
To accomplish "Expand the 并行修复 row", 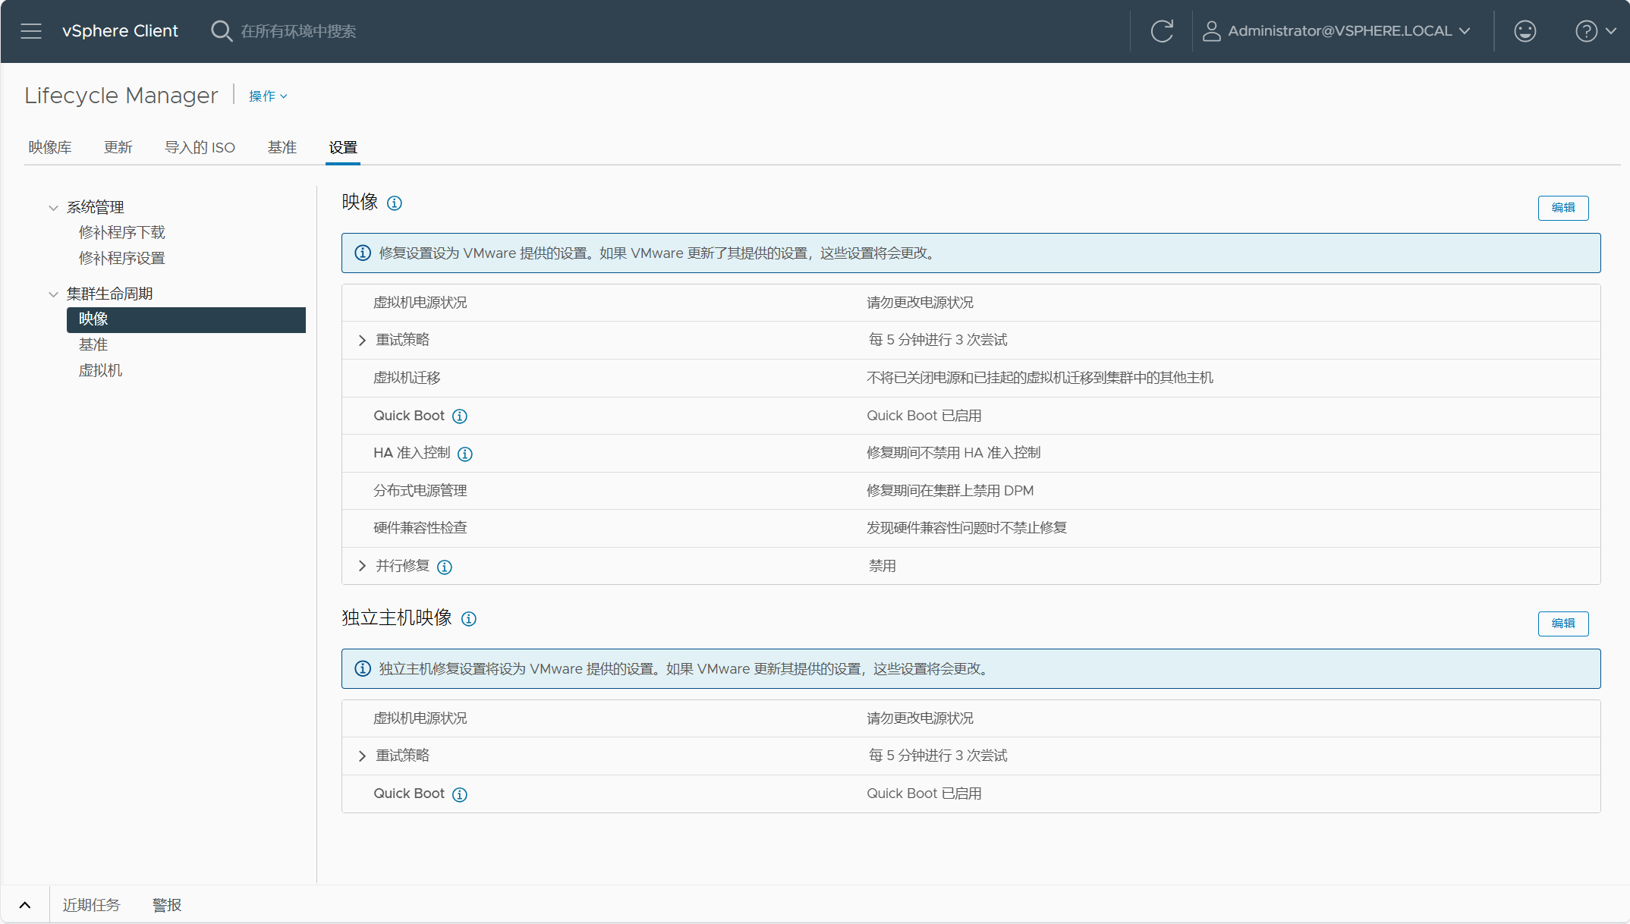I will (x=362, y=566).
